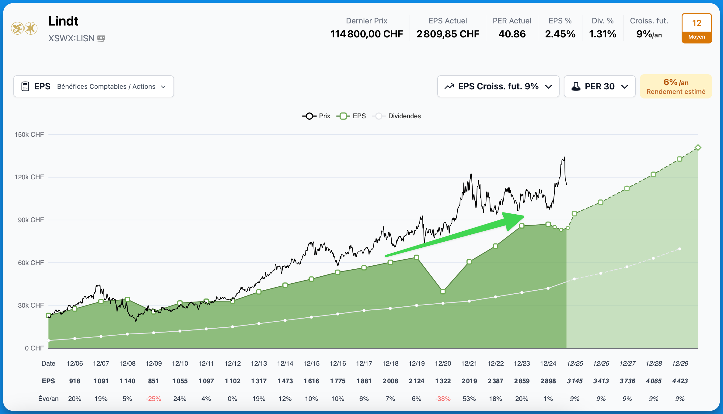Toggle Prix series in chart legend
This screenshot has width=723, height=414.
pyautogui.click(x=316, y=116)
